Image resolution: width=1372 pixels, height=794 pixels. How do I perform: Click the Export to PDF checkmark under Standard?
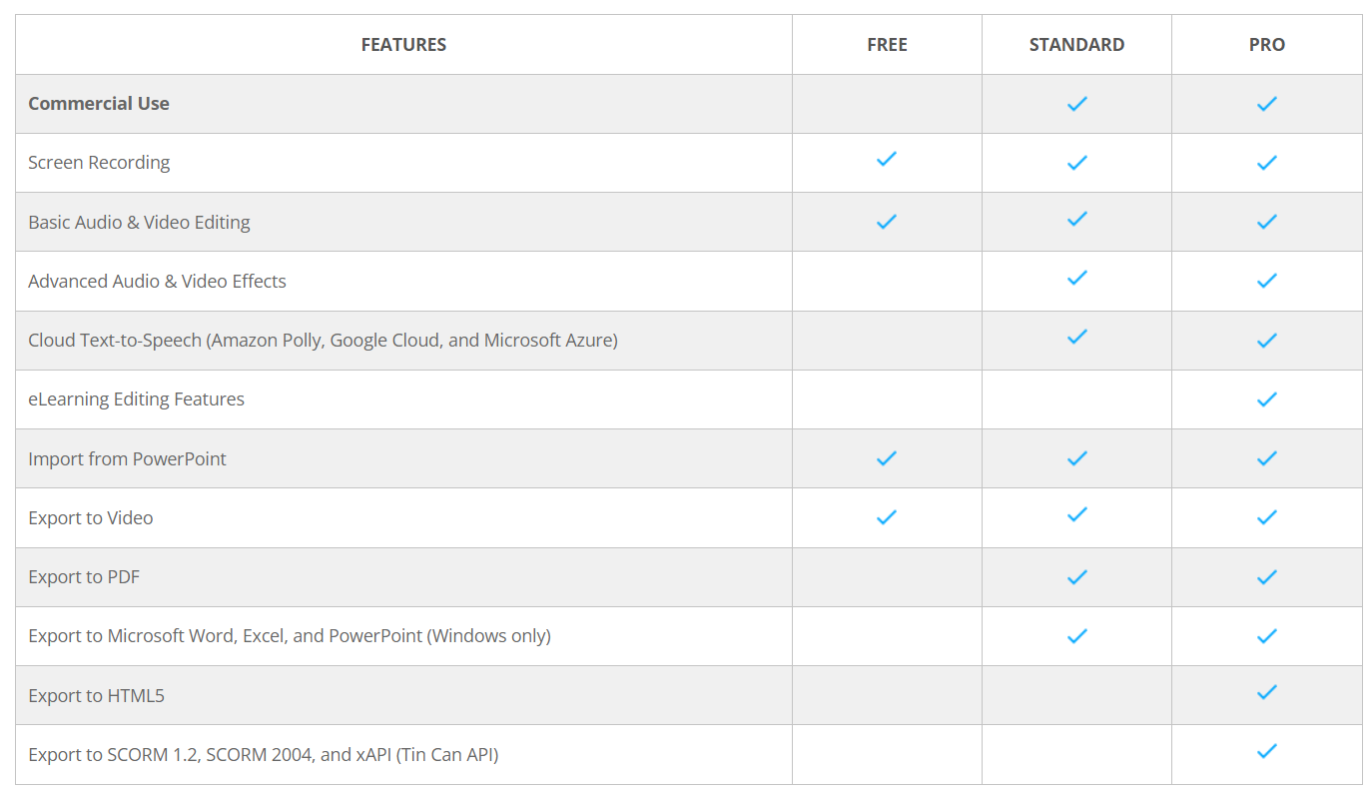pyautogui.click(x=1076, y=577)
